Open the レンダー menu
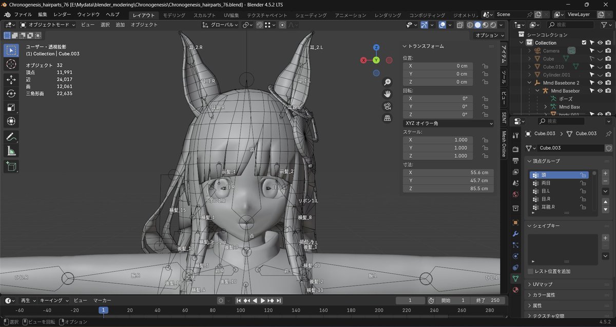The image size is (616, 327). pyautogui.click(x=62, y=14)
